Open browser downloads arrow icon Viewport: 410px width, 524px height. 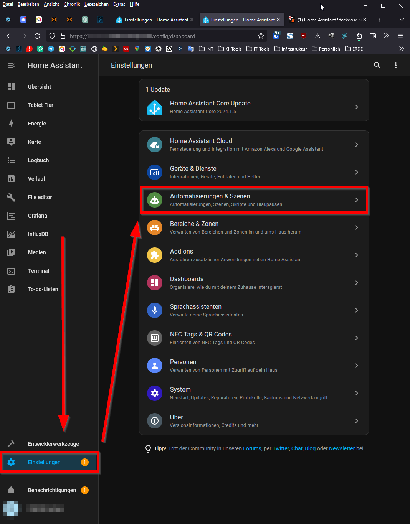(317, 36)
